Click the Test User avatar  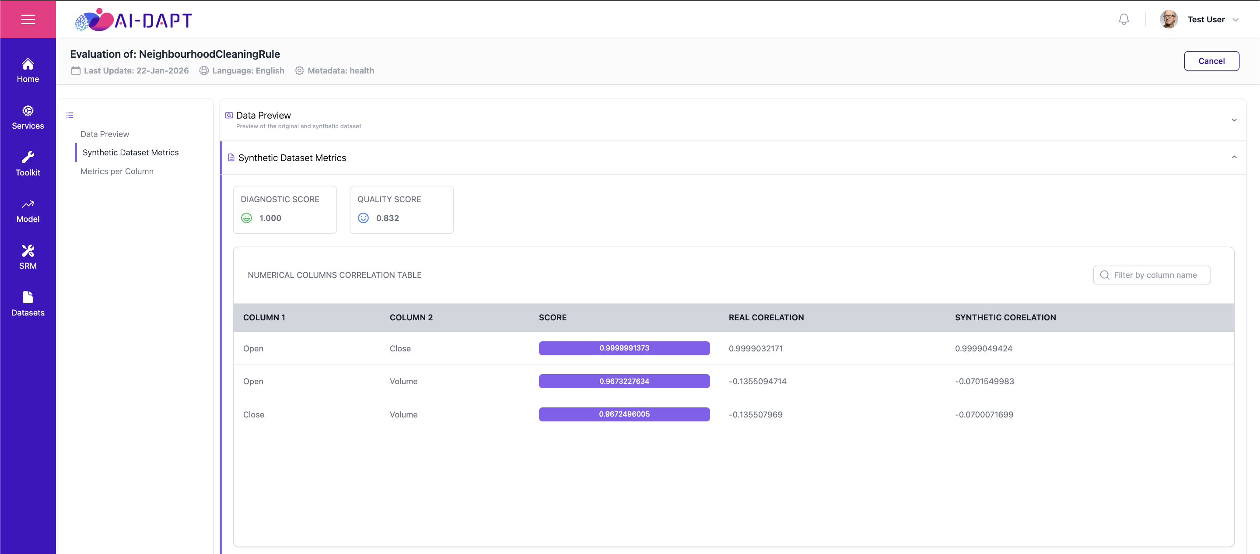[x=1169, y=20]
